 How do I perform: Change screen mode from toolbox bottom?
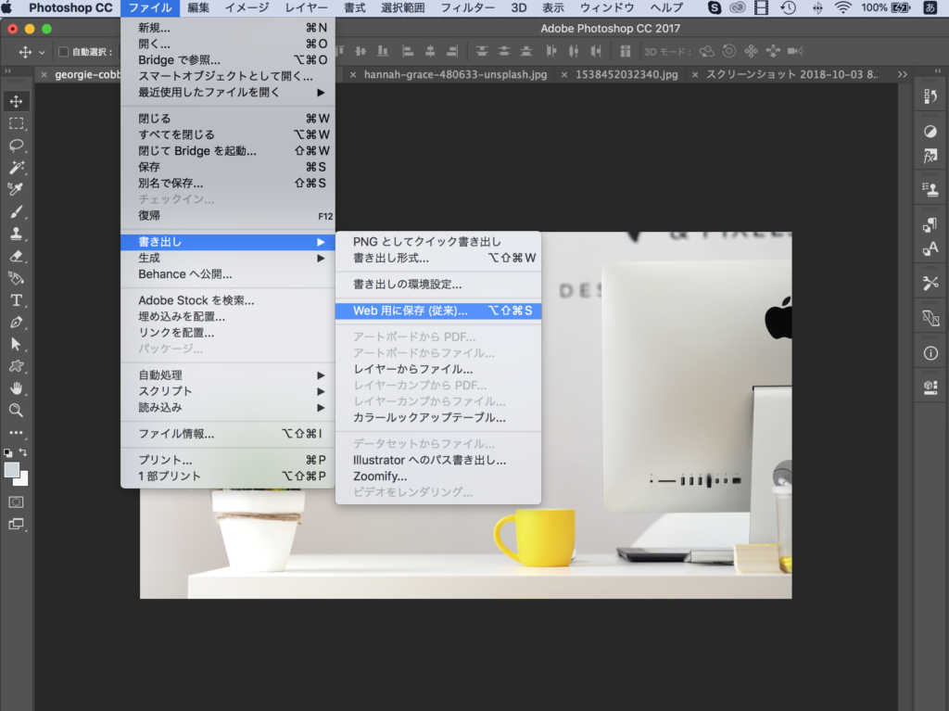tap(17, 525)
